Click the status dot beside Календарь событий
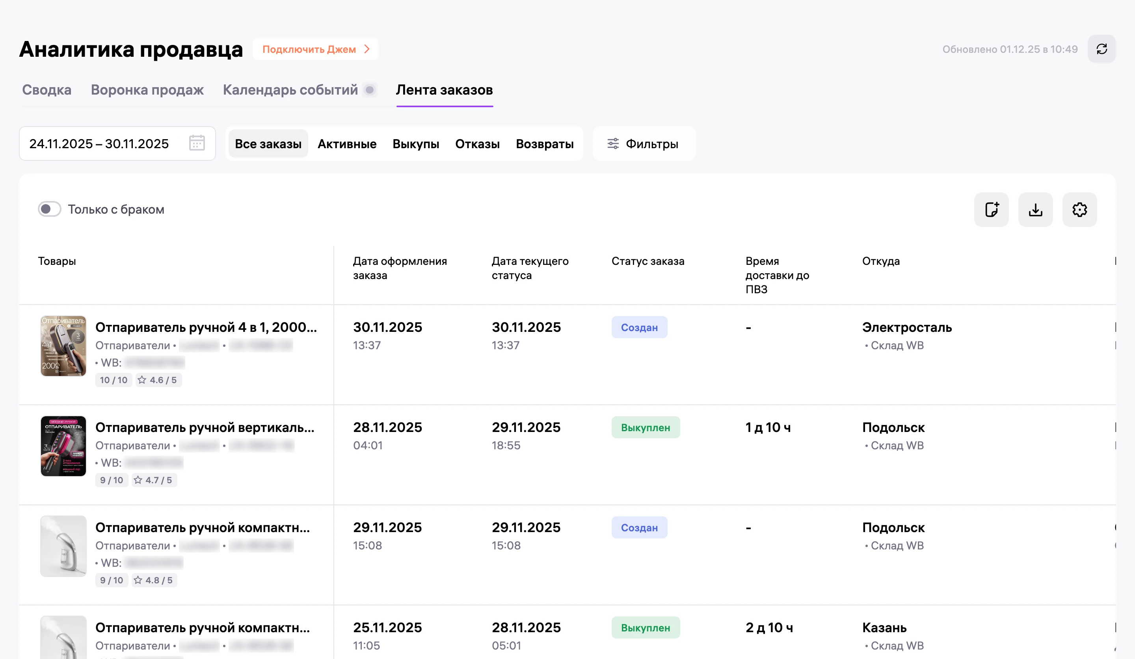Viewport: 1135px width, 659px height. 370,90
